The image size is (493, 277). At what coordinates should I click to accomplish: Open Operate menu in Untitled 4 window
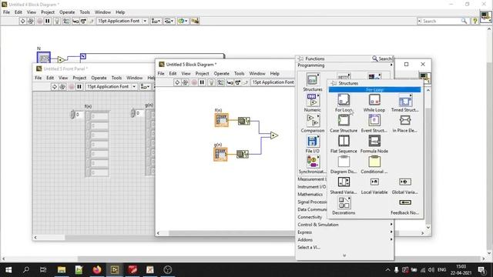[67, 12]
